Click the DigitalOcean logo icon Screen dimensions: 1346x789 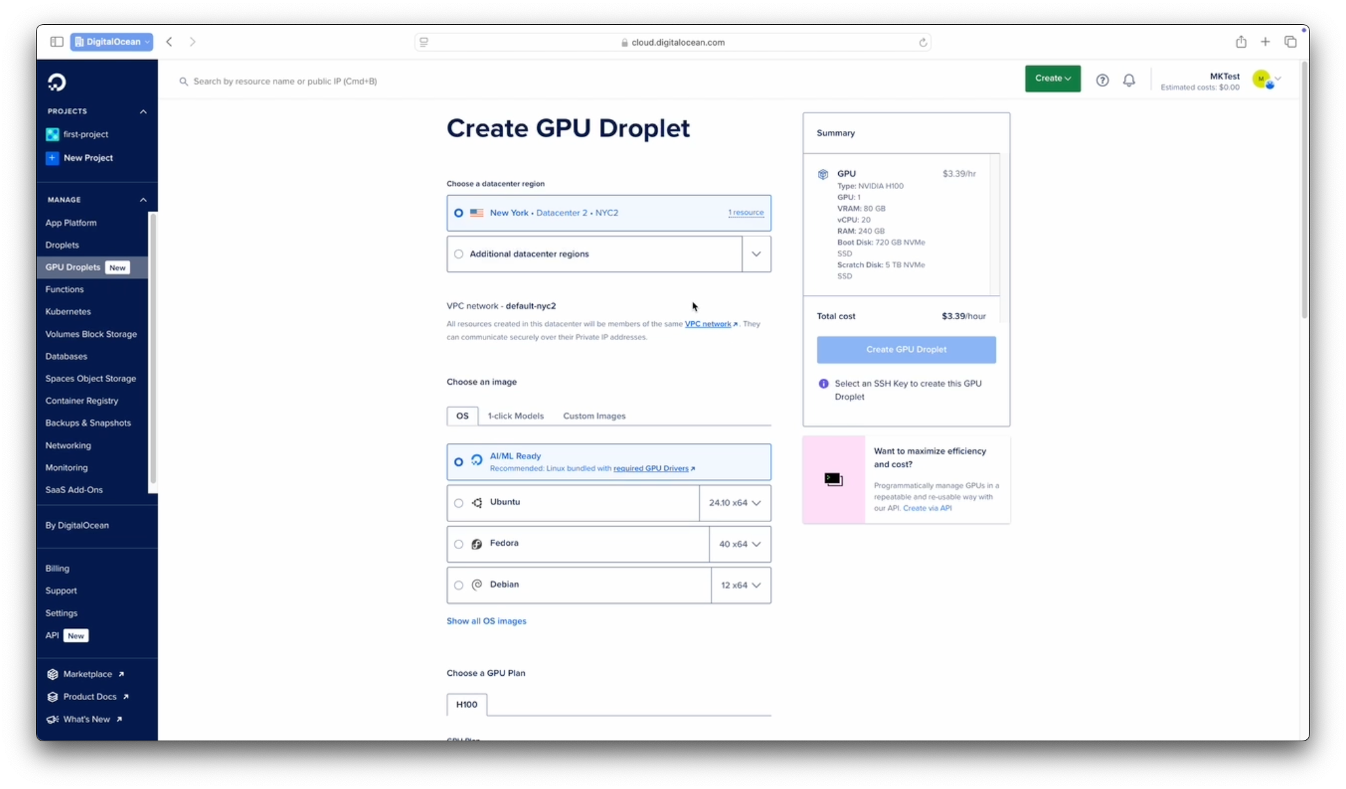tap(58, 82)
